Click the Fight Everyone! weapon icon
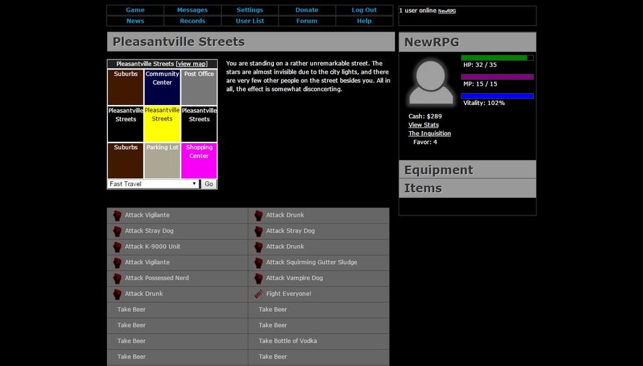Screen dimensions: 643x366 pos(259,294)
